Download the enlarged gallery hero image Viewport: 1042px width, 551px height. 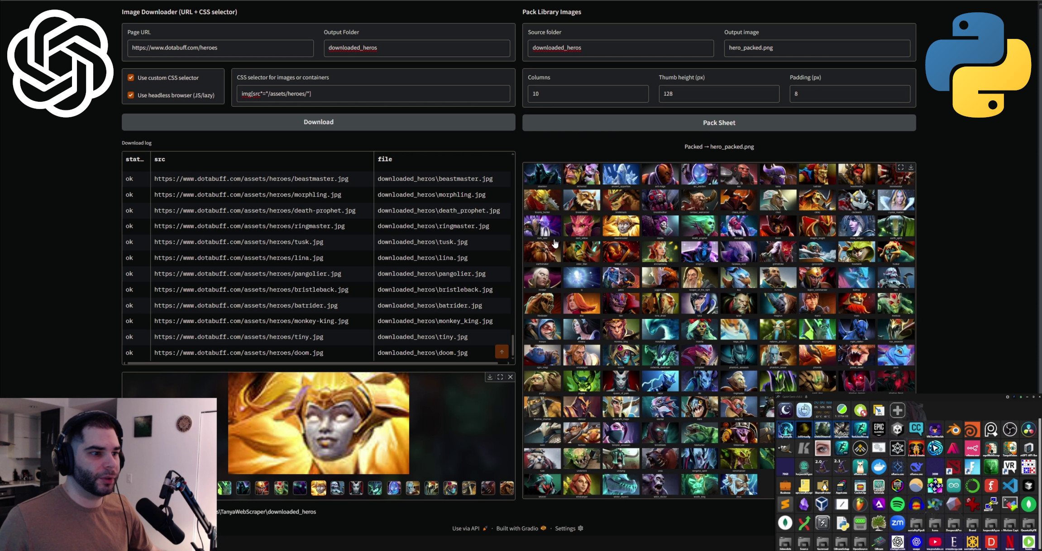click(490, 377)
